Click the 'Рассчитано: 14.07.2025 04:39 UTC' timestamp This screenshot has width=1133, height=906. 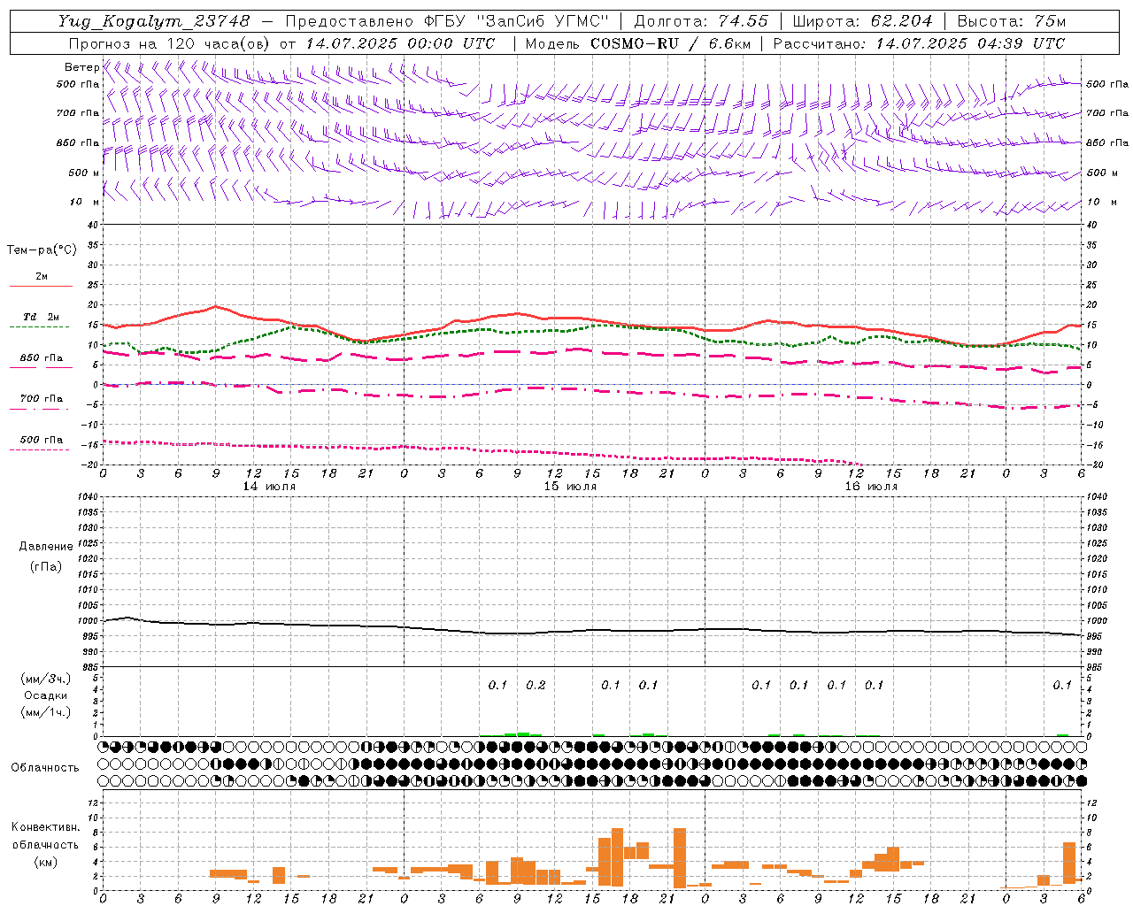point(919,43)
